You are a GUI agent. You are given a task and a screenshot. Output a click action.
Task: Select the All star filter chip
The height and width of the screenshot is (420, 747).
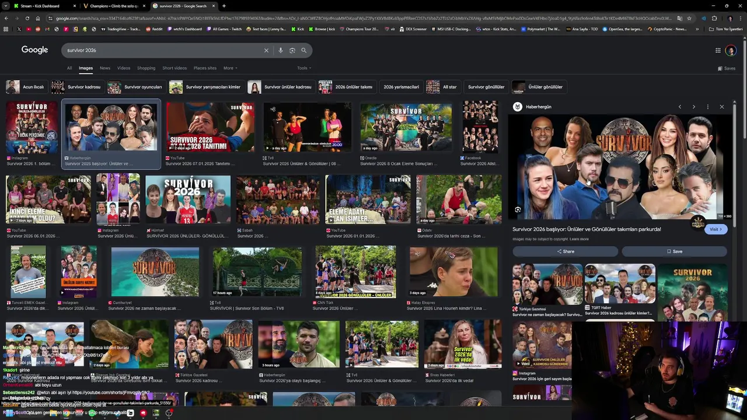[x=442, y=87]
